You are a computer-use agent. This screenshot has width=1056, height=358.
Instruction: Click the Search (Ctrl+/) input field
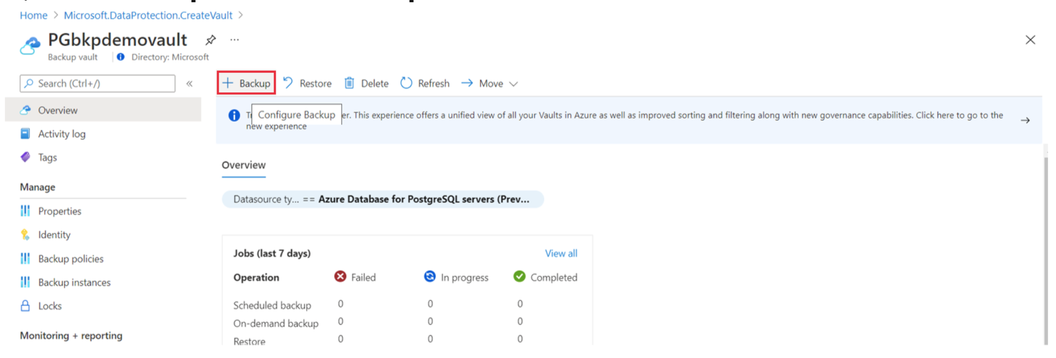tap(101, 83)
